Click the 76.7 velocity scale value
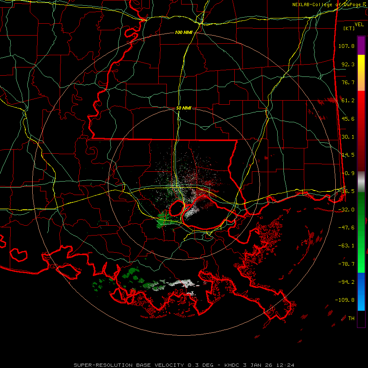 (x=348, y=82)
